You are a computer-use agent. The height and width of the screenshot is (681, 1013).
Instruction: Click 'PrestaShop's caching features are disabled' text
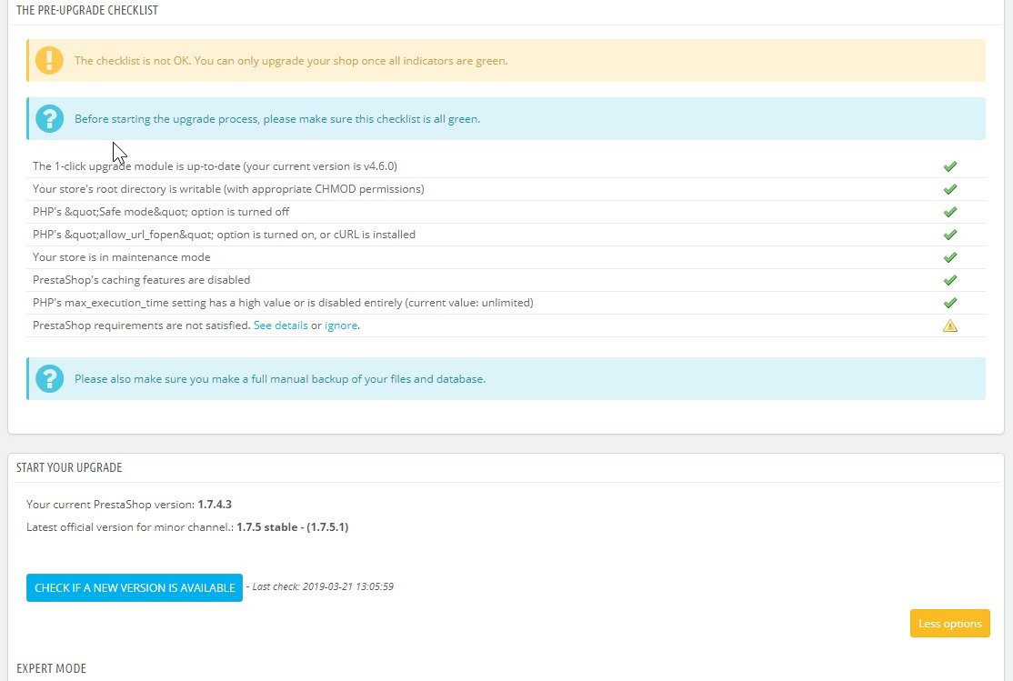(x=141, y=279)
